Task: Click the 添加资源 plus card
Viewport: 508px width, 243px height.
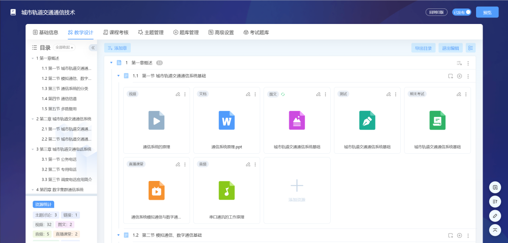Action: click(x=297, y=190)
